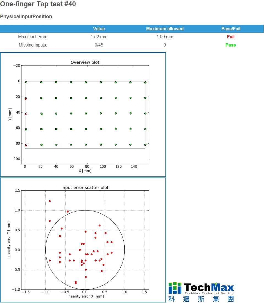Click the topmost red outlier scatter point
This screenshot has height=303, width=264.
[x=50, y=201]
